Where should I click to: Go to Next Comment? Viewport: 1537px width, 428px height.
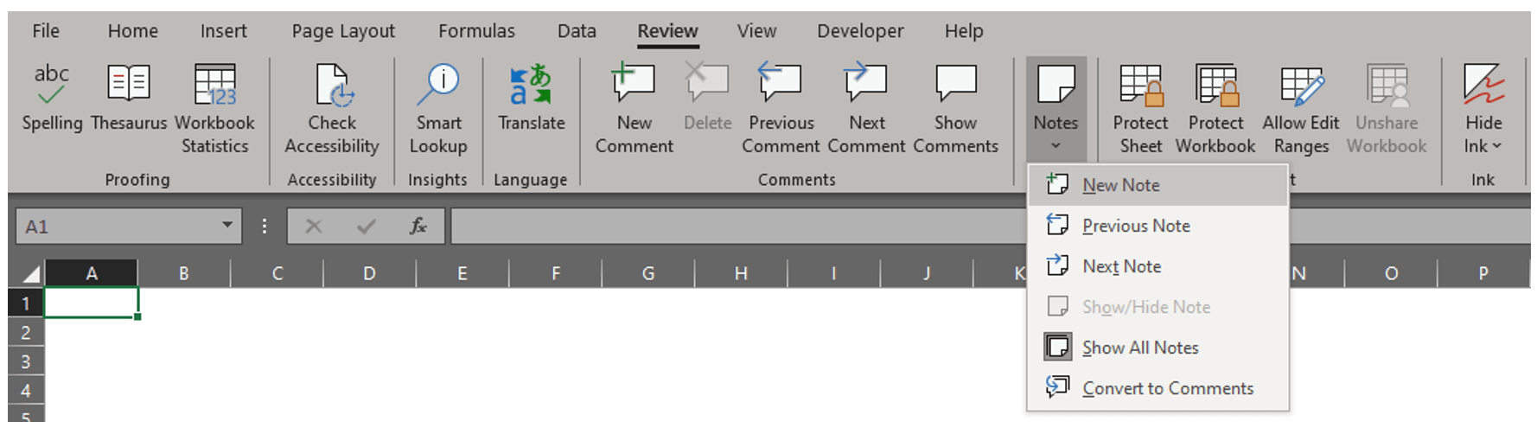pos(866,107)
